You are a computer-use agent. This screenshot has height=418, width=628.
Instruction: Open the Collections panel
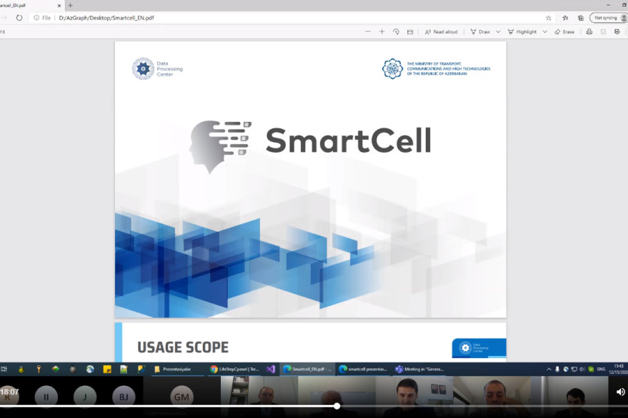(x=581, y=18)
